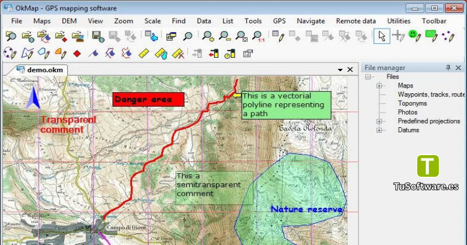Close the File manager panel

pyautogui.click(x=458, y=68)
